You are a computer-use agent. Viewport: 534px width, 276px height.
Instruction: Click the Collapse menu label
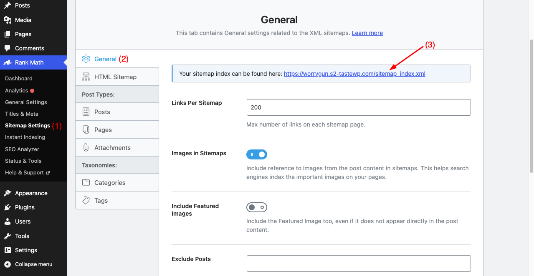click(34, 264)
